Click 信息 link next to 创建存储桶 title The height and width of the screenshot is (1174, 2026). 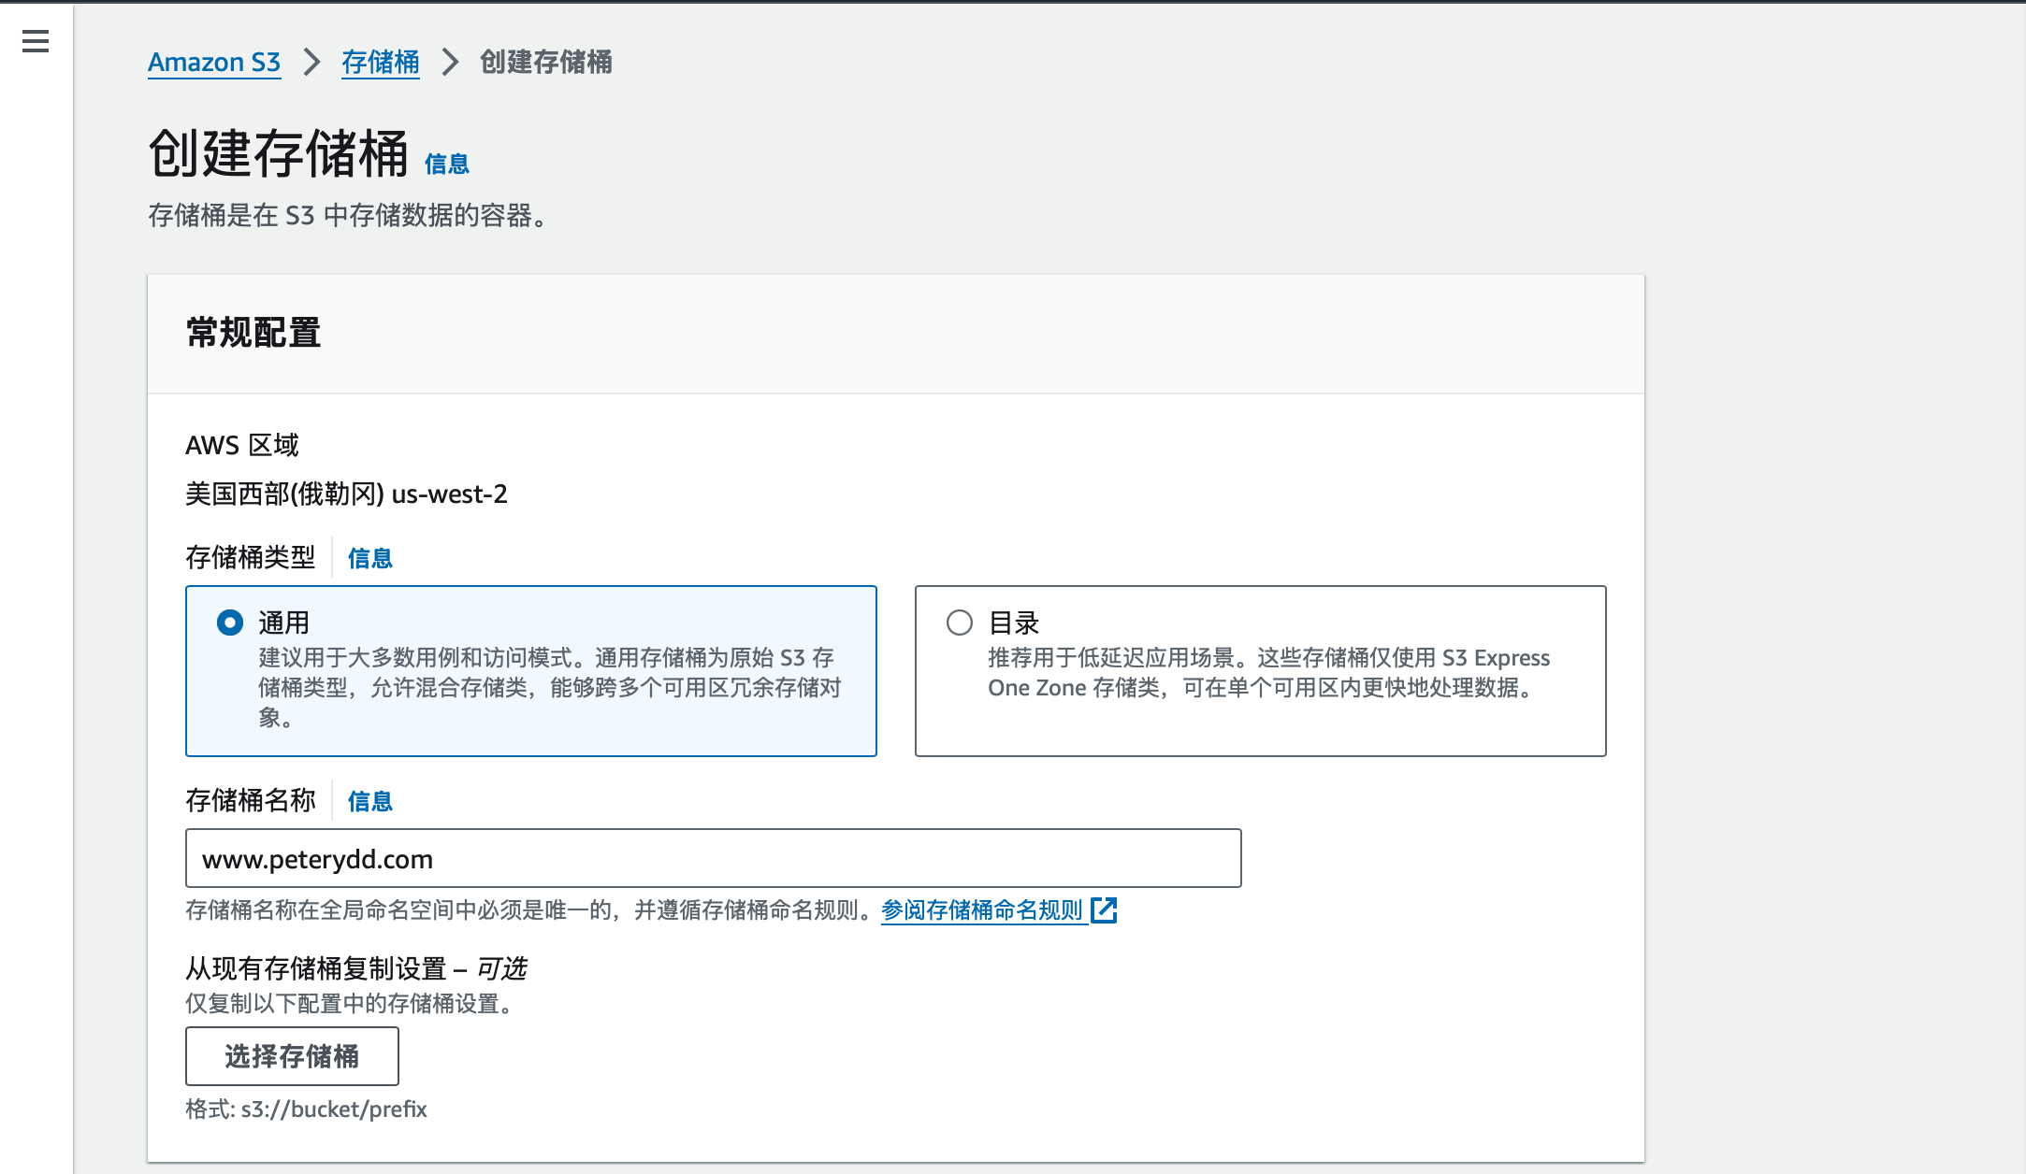447,165
